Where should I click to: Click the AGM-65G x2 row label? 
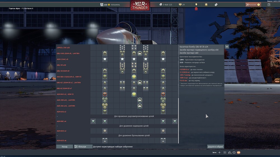tap(61, 112)
